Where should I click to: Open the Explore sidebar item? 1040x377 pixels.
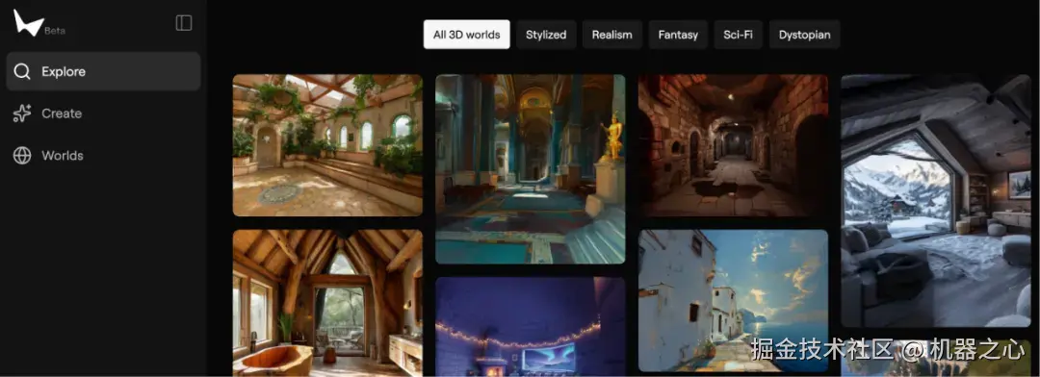pyautogui.click(x=103, y=71)
